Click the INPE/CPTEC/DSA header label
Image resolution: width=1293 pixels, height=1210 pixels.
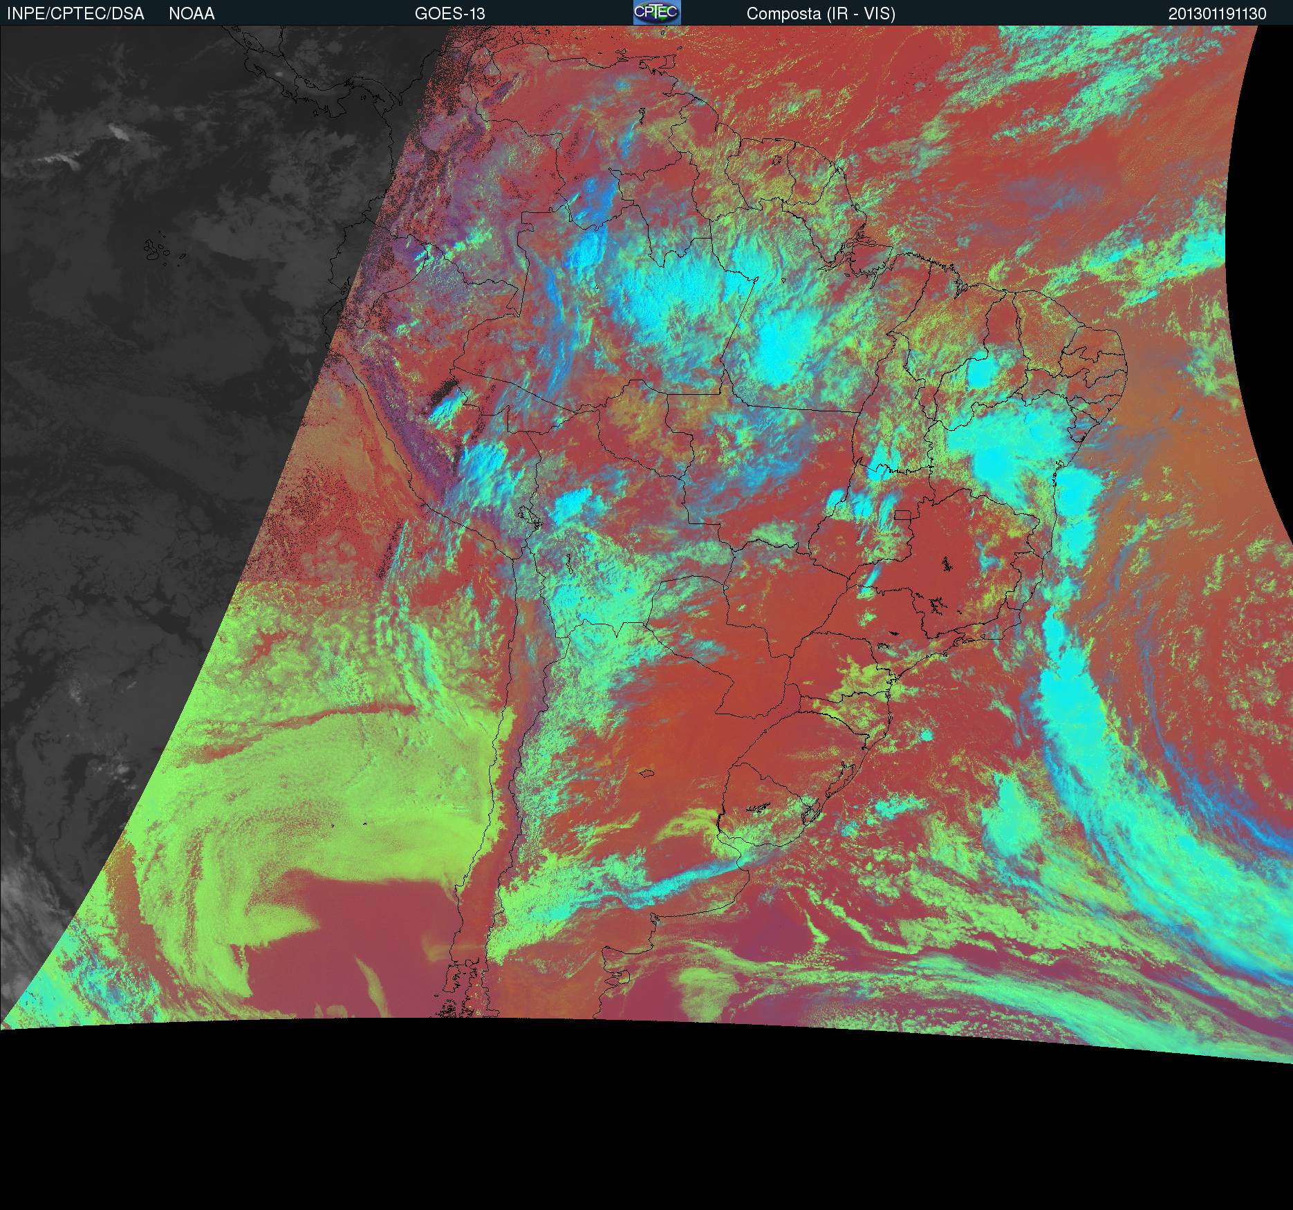pos(75,14)
